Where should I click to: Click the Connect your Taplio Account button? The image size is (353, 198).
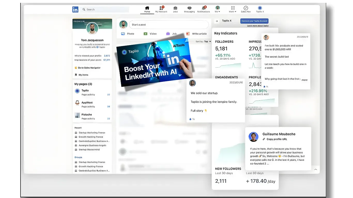coord(254,21)
